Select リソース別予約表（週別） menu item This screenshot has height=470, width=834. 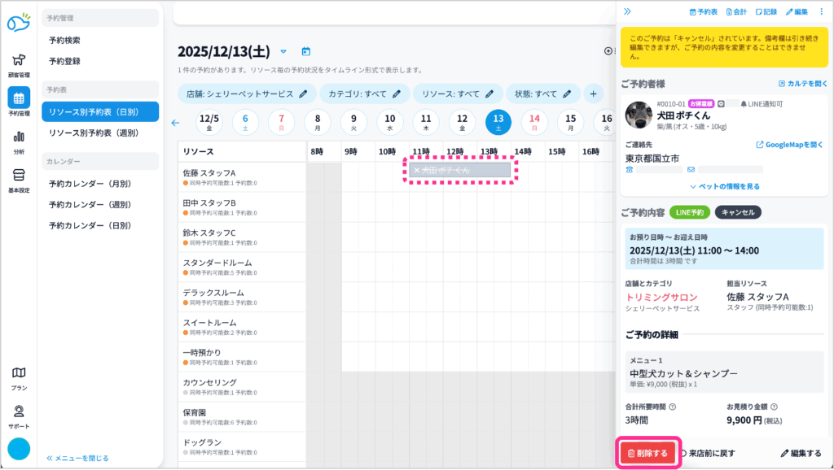pyautogui.click(x=92, y=133)
